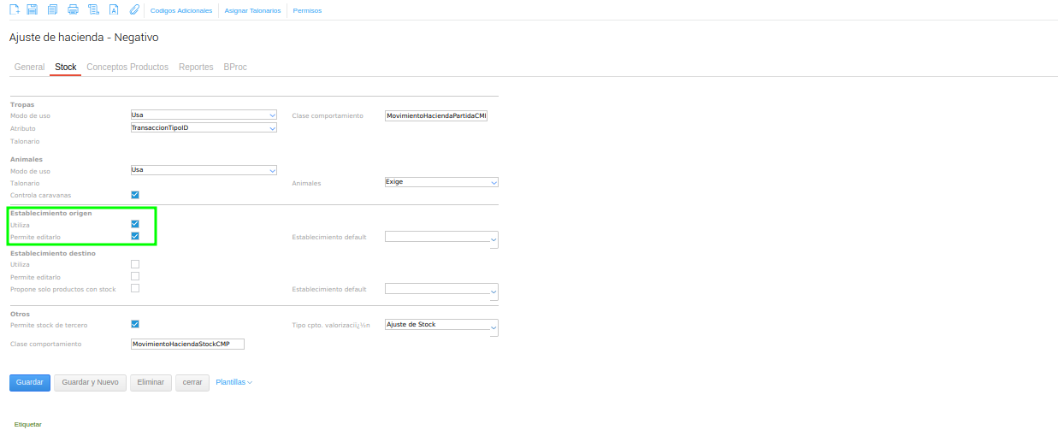Open the Animales Exige dropdown
The width and height of the screenshot is (1058, 430).
pos(441,182)
